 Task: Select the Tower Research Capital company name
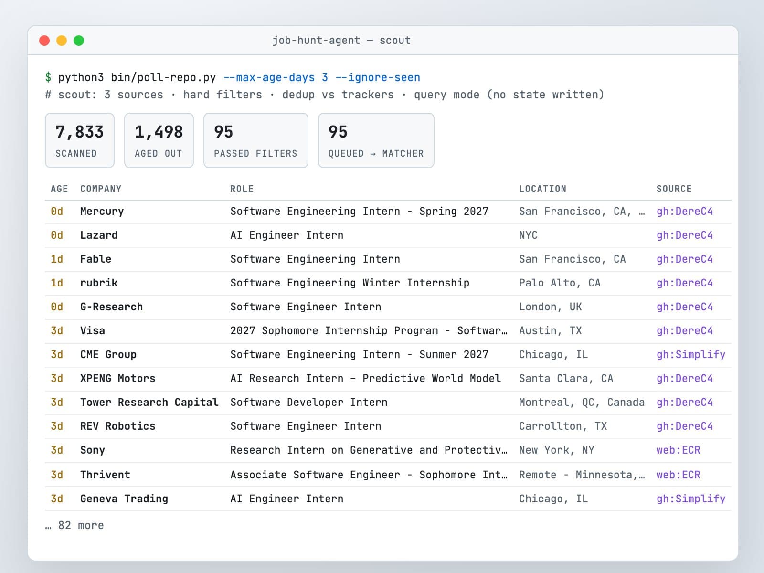(x=149, y=403)
